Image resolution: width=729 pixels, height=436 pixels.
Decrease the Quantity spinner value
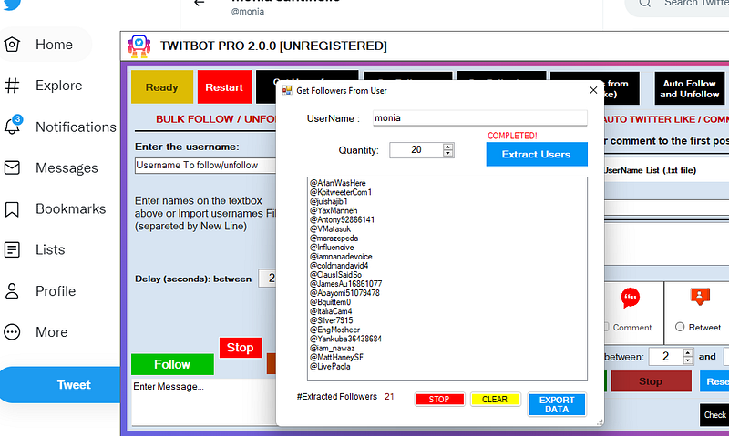pos(447,153)
